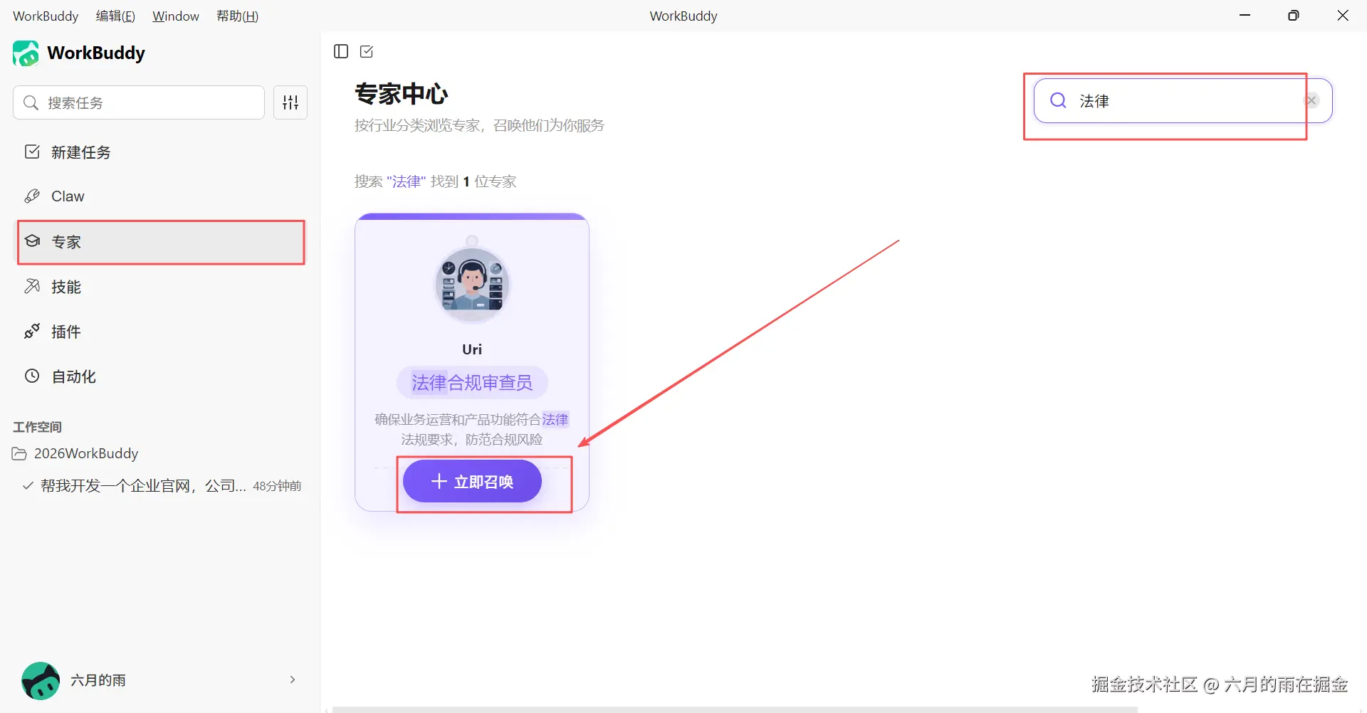The image size is (1367, 713).
Task: Open Claw in the sidebar
Action: [x=161, y=196]
